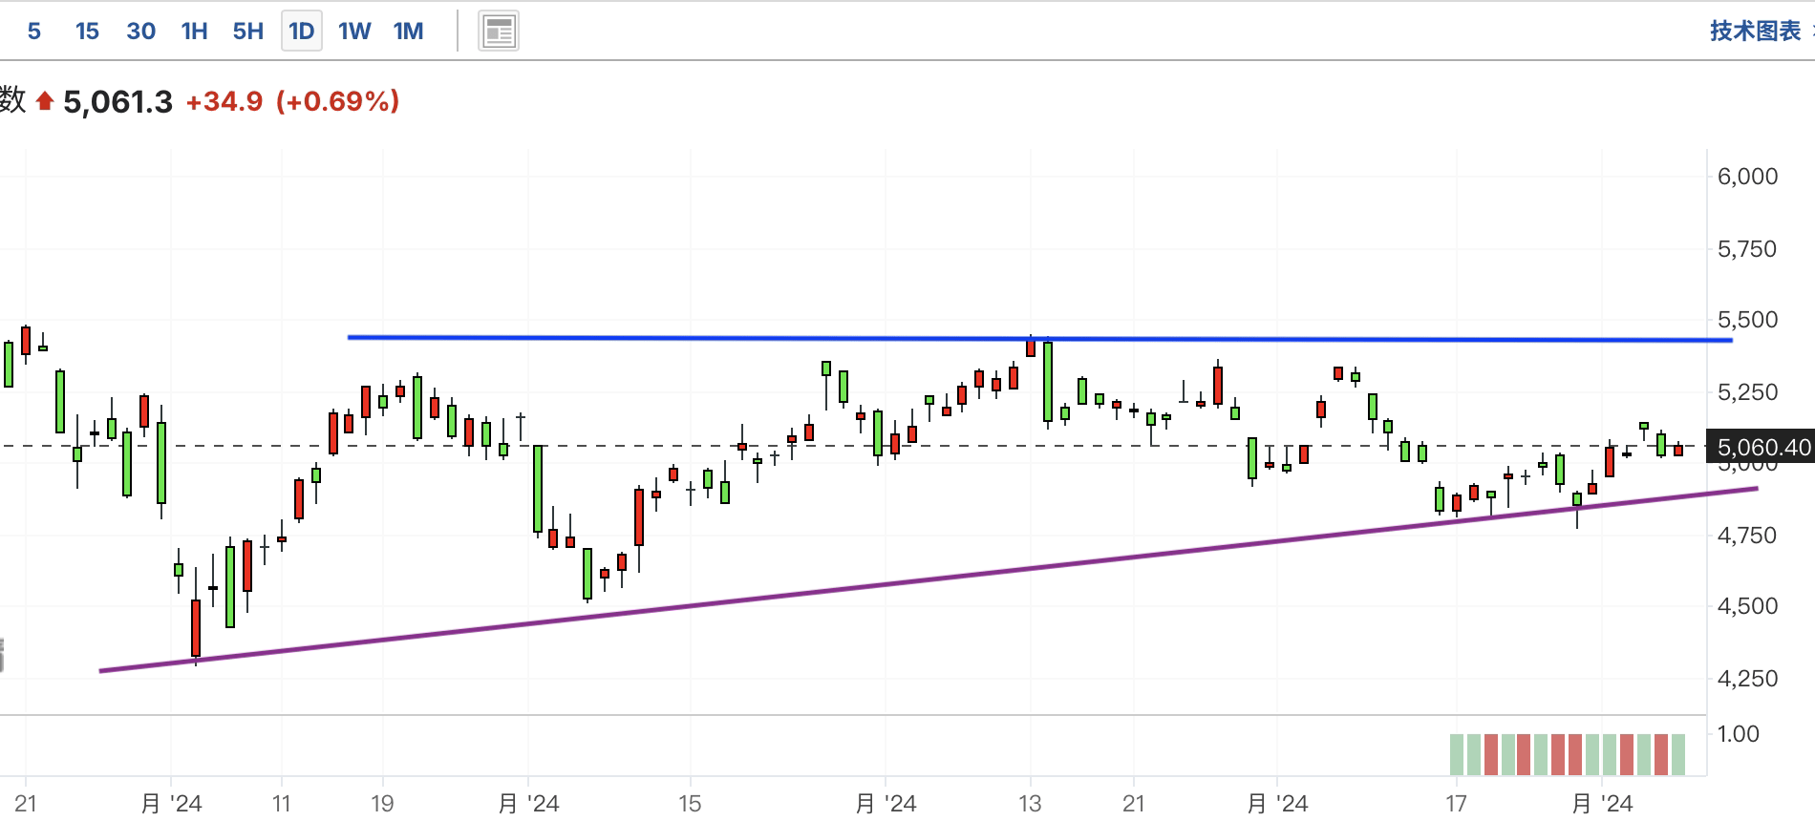Click the 1.00 volume axis label
The image size is (1815, 821).
(1738, 734)
